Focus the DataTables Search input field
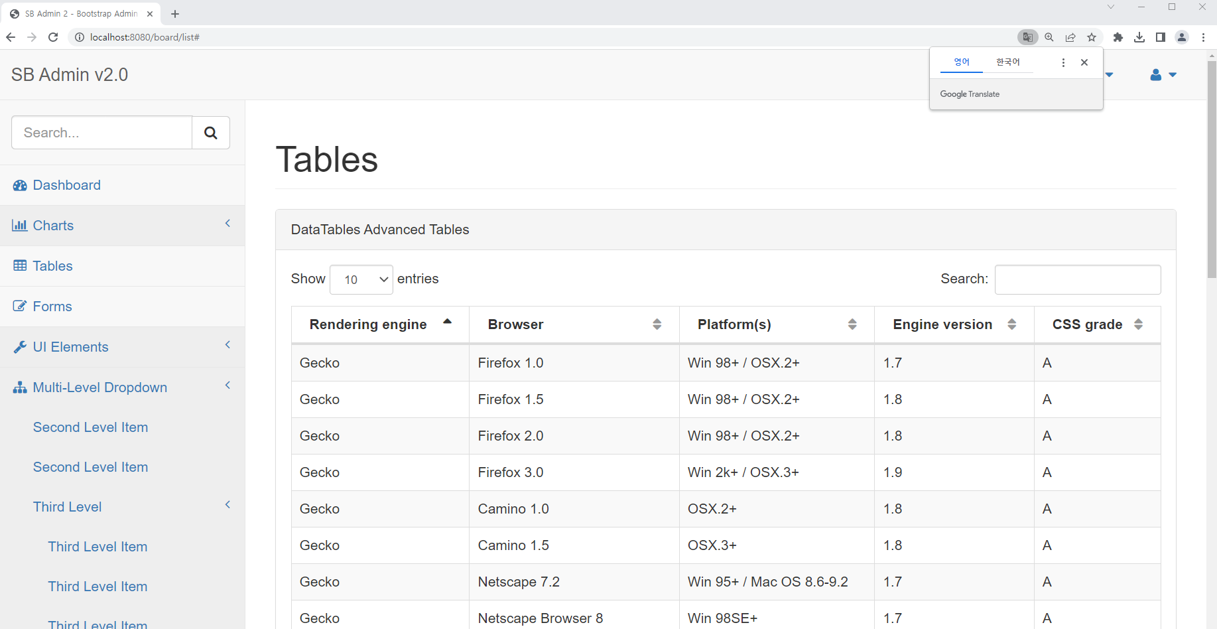Screen dimensions: 1217x629 [1078, 279]
